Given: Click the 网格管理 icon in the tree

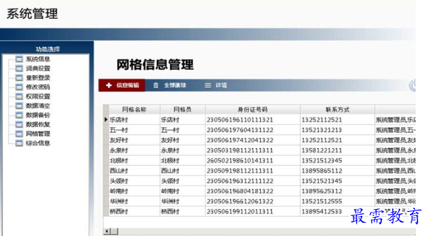Looking at the screenshot, I should click(19, 134).
